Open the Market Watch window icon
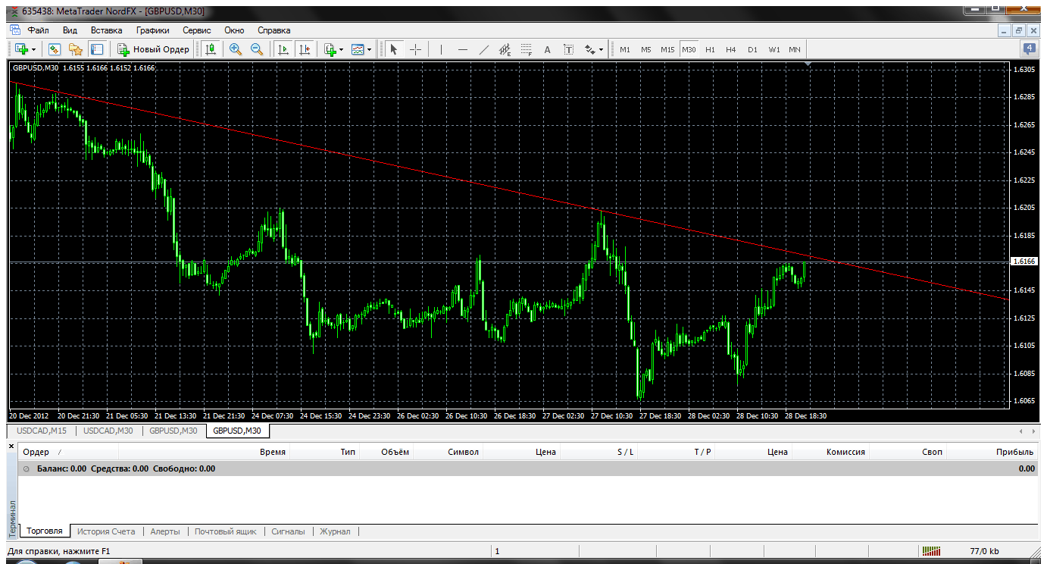This screenshot has height=564, width=1047. click(x=55, y=49)
